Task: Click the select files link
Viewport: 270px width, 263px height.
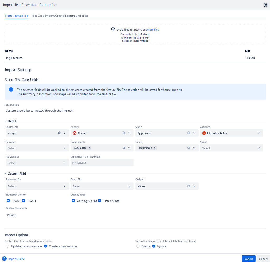Action: coord(152,29)
